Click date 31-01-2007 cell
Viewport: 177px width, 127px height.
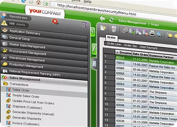(x=140, y=107)
